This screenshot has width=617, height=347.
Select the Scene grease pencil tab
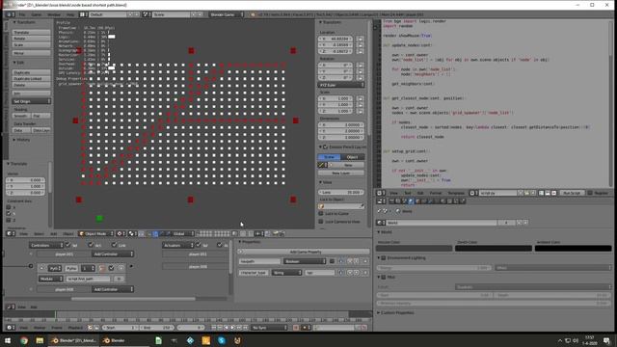[329, 157]
